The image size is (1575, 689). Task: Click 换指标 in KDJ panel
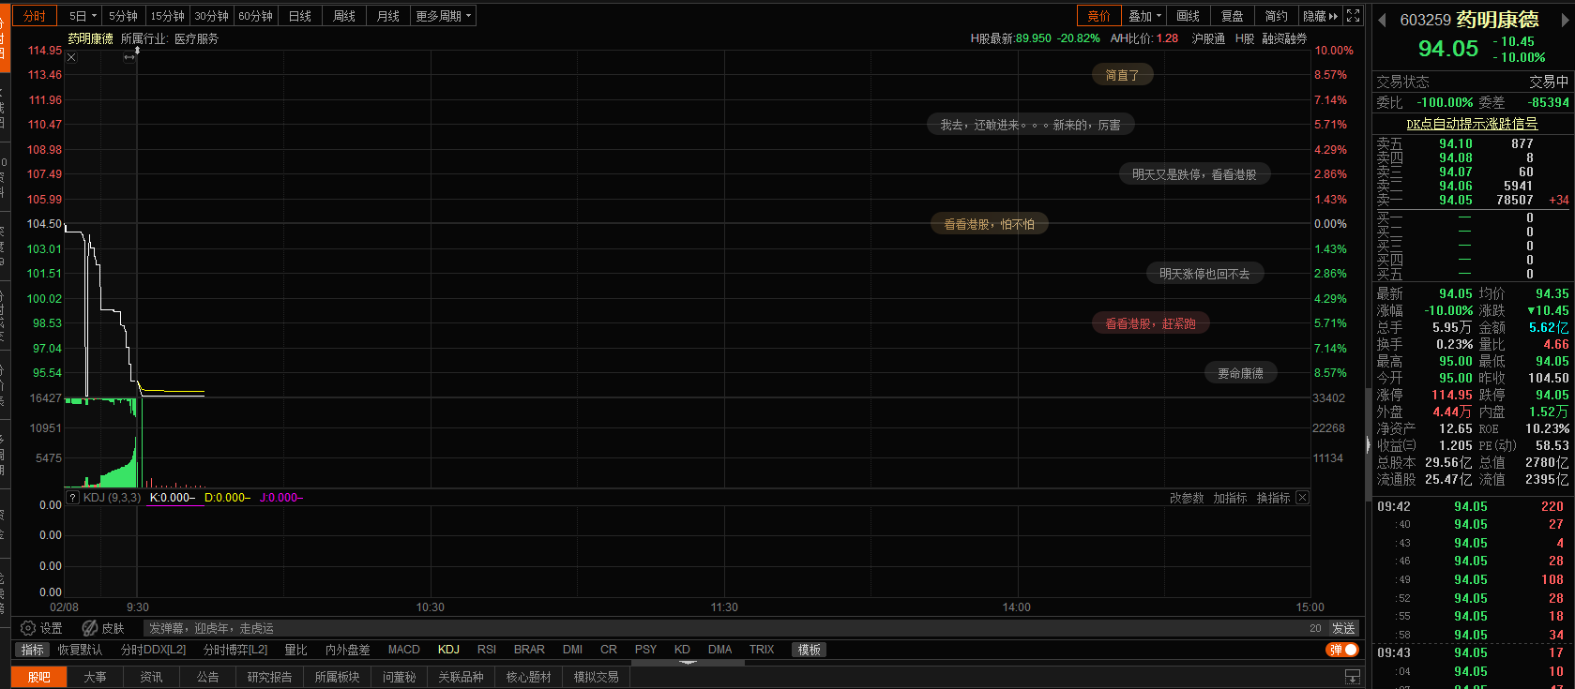point(1273,498)
